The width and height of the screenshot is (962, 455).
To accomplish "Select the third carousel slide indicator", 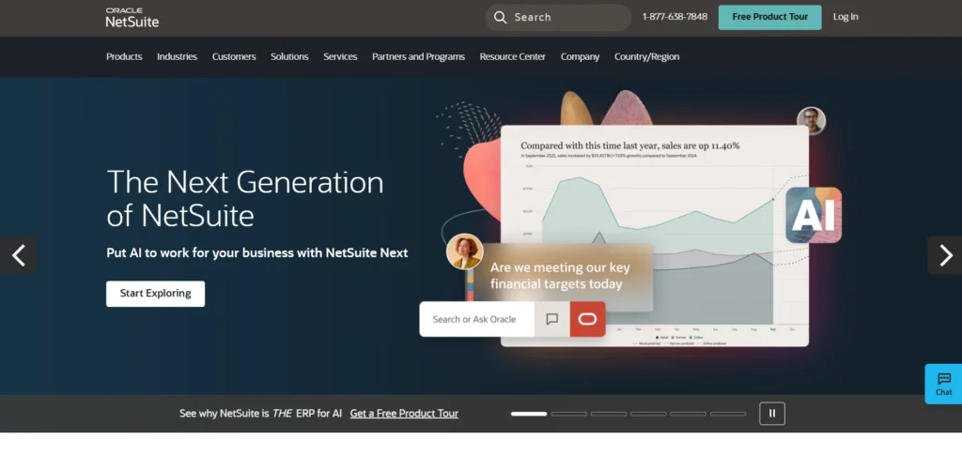I will click(x=609, y=414).
